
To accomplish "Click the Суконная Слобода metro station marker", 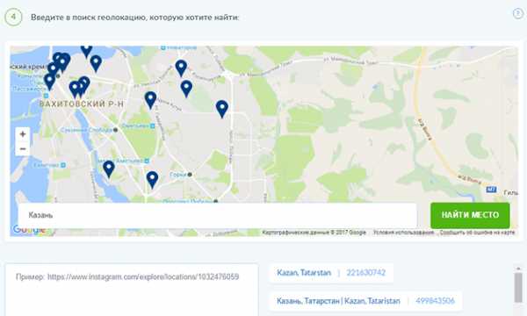I will point(115,130).
